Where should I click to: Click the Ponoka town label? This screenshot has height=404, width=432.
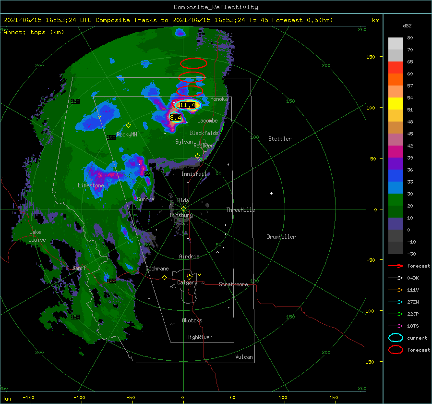pos(219,99)
